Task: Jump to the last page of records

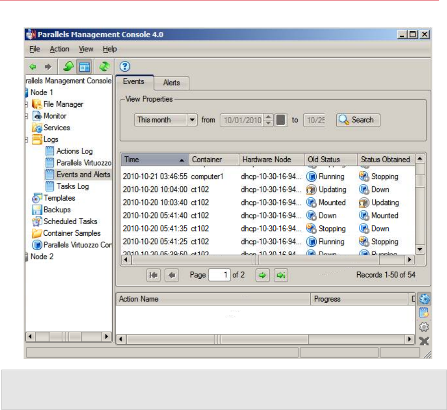Action: [x=281, y=275]
